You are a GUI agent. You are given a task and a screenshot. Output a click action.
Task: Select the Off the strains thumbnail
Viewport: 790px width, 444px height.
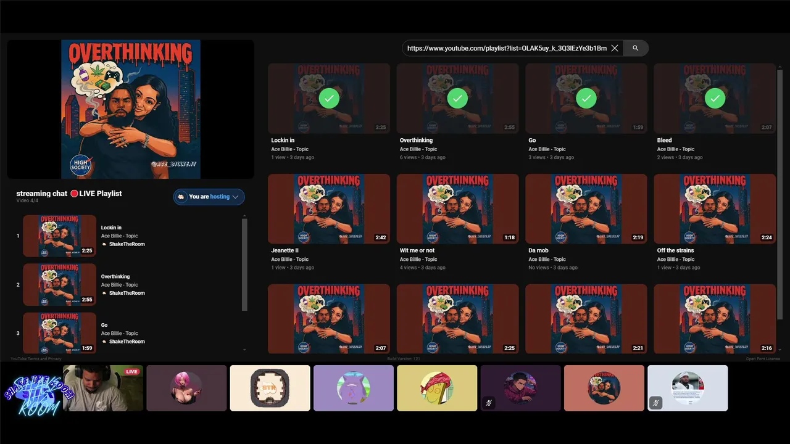(x=715, y=208)
